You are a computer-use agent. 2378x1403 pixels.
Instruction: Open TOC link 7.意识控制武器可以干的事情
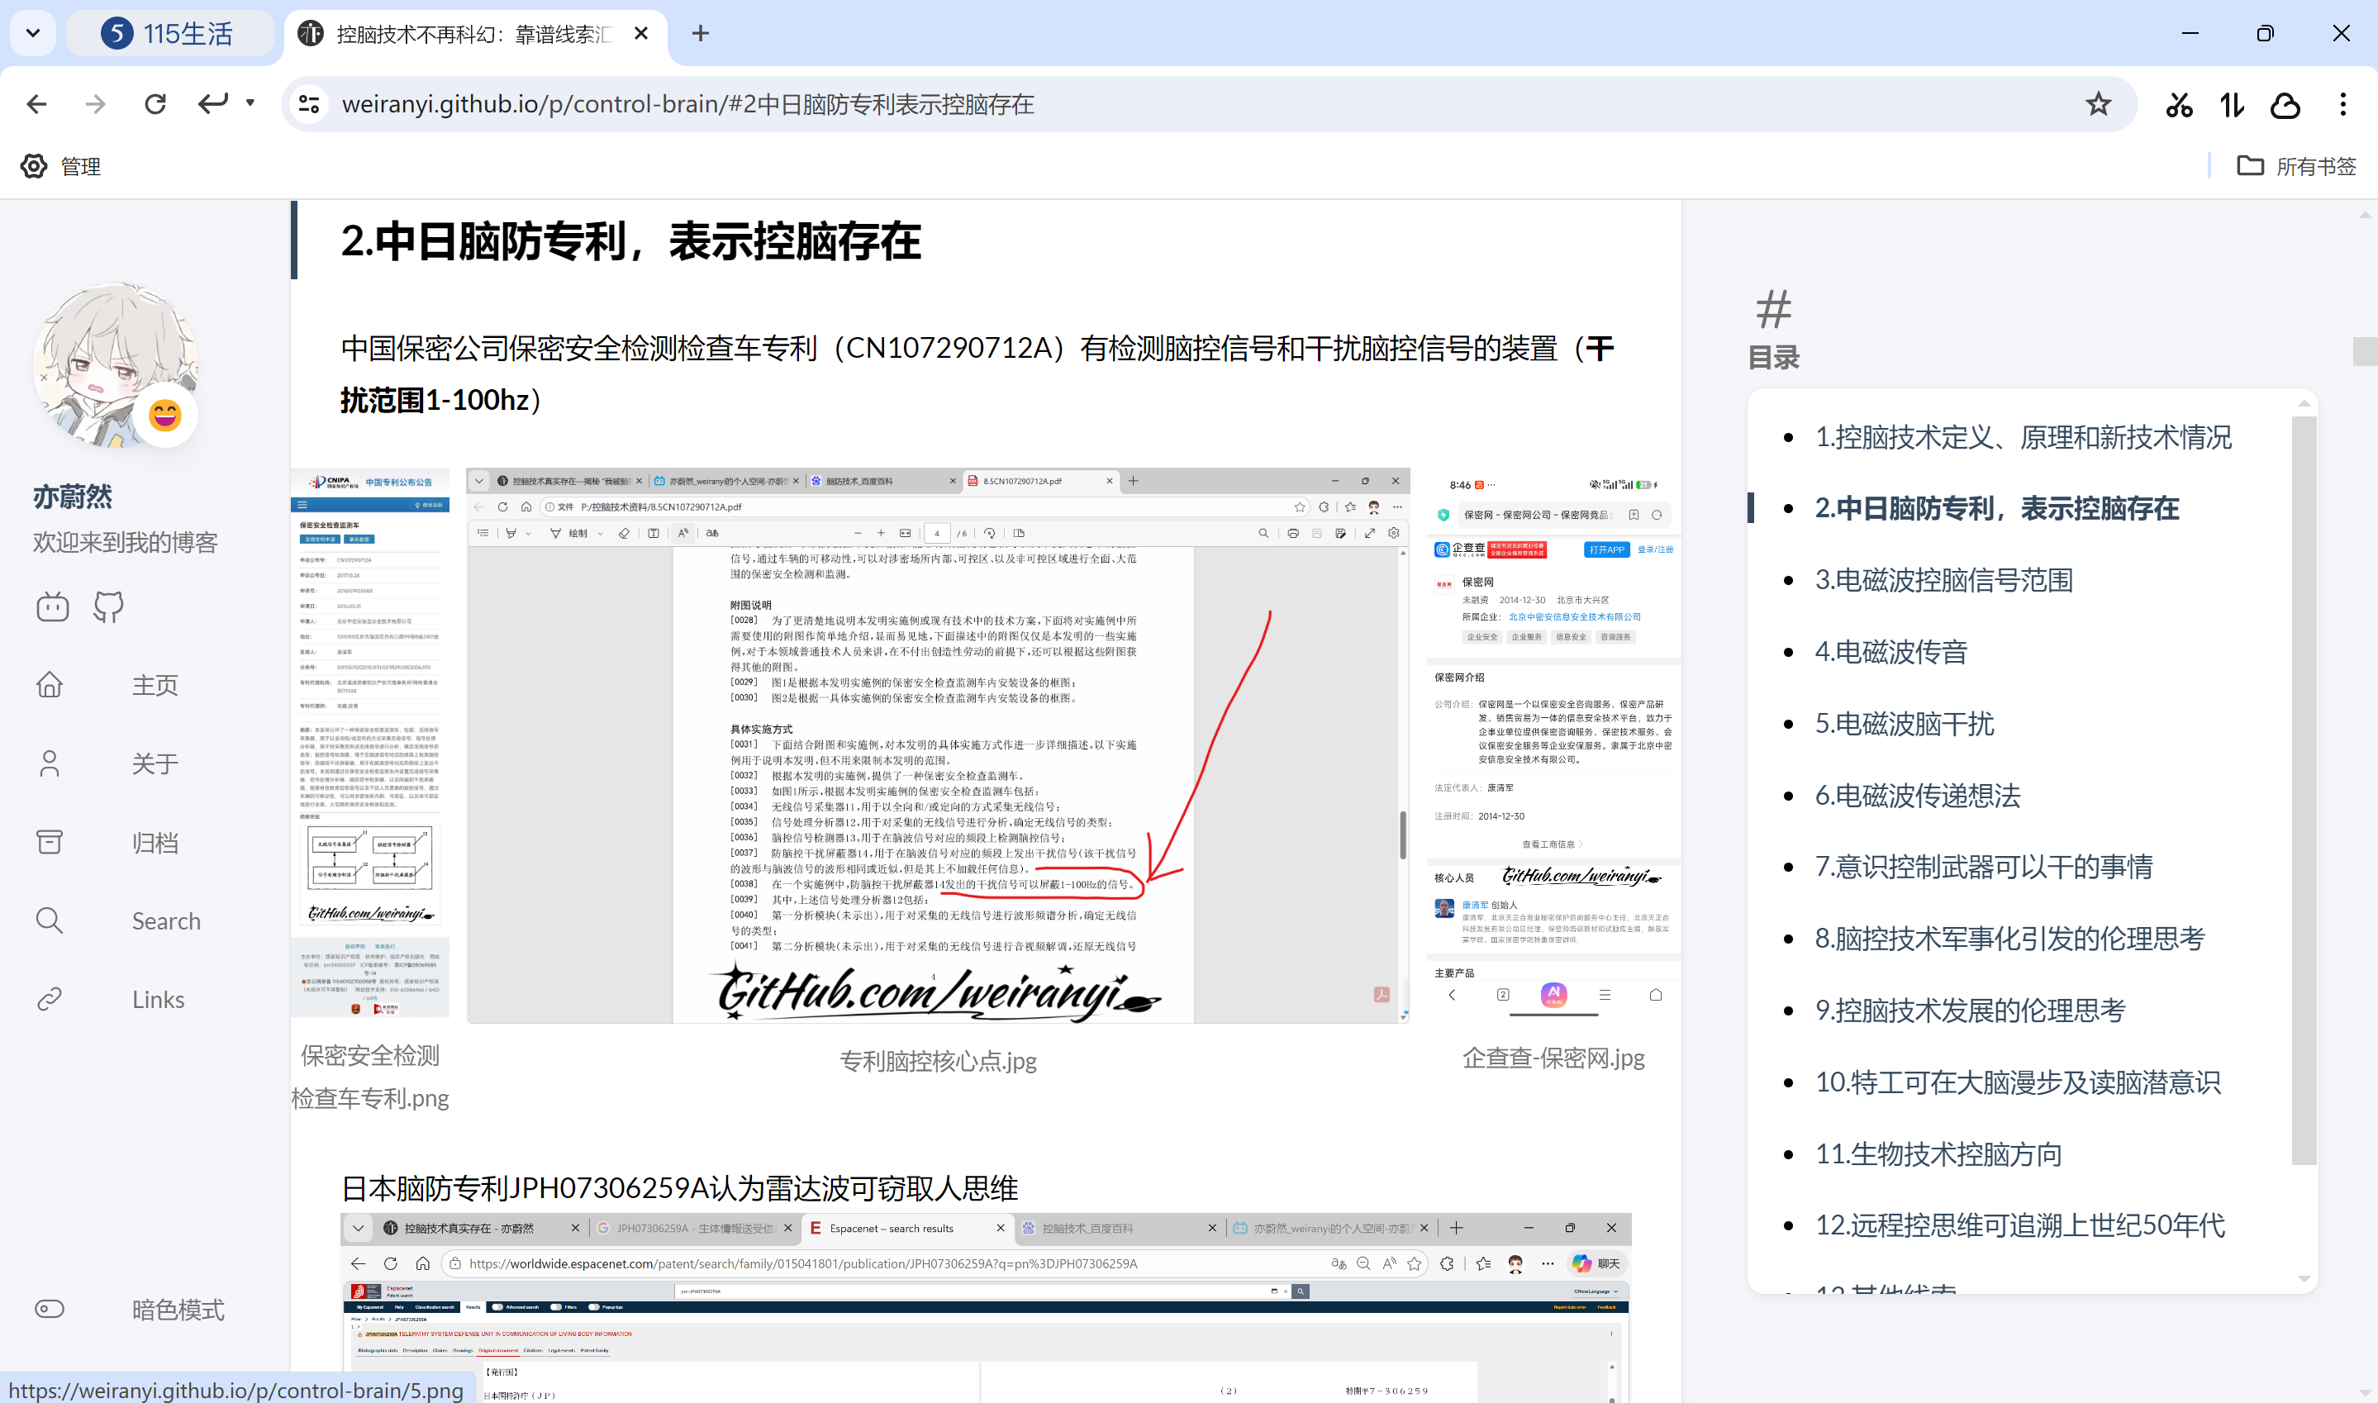tap(1985, 866)
